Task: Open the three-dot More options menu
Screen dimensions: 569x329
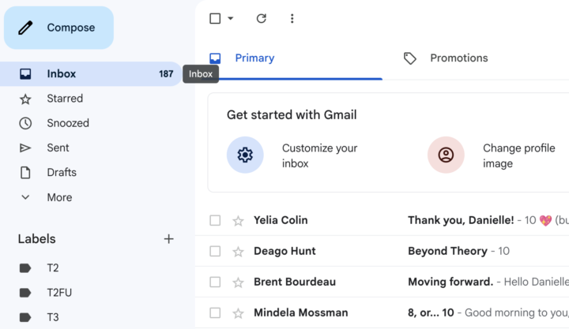Action: pos(292,18)
